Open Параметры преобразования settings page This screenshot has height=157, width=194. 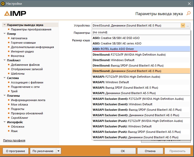coord(31,29)
